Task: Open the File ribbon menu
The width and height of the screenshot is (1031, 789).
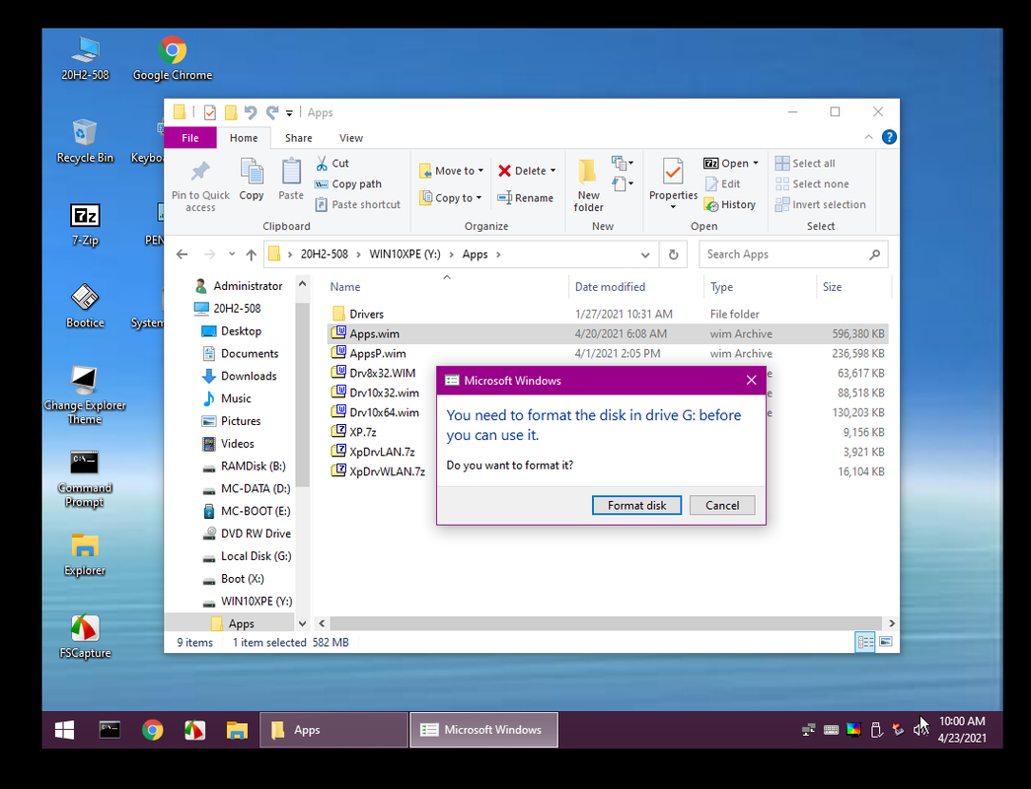Action: tap(190, 138)
